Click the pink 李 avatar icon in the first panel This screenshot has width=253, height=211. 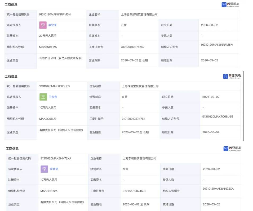click(43, 25)
